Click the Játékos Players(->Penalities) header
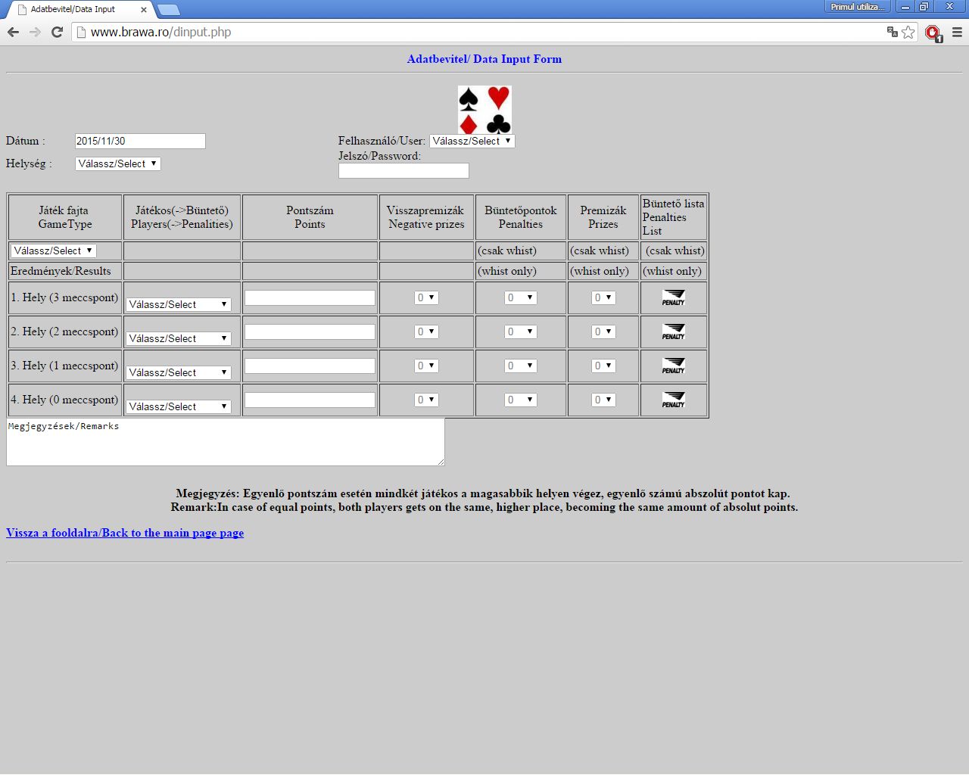 tap(182, 217)
